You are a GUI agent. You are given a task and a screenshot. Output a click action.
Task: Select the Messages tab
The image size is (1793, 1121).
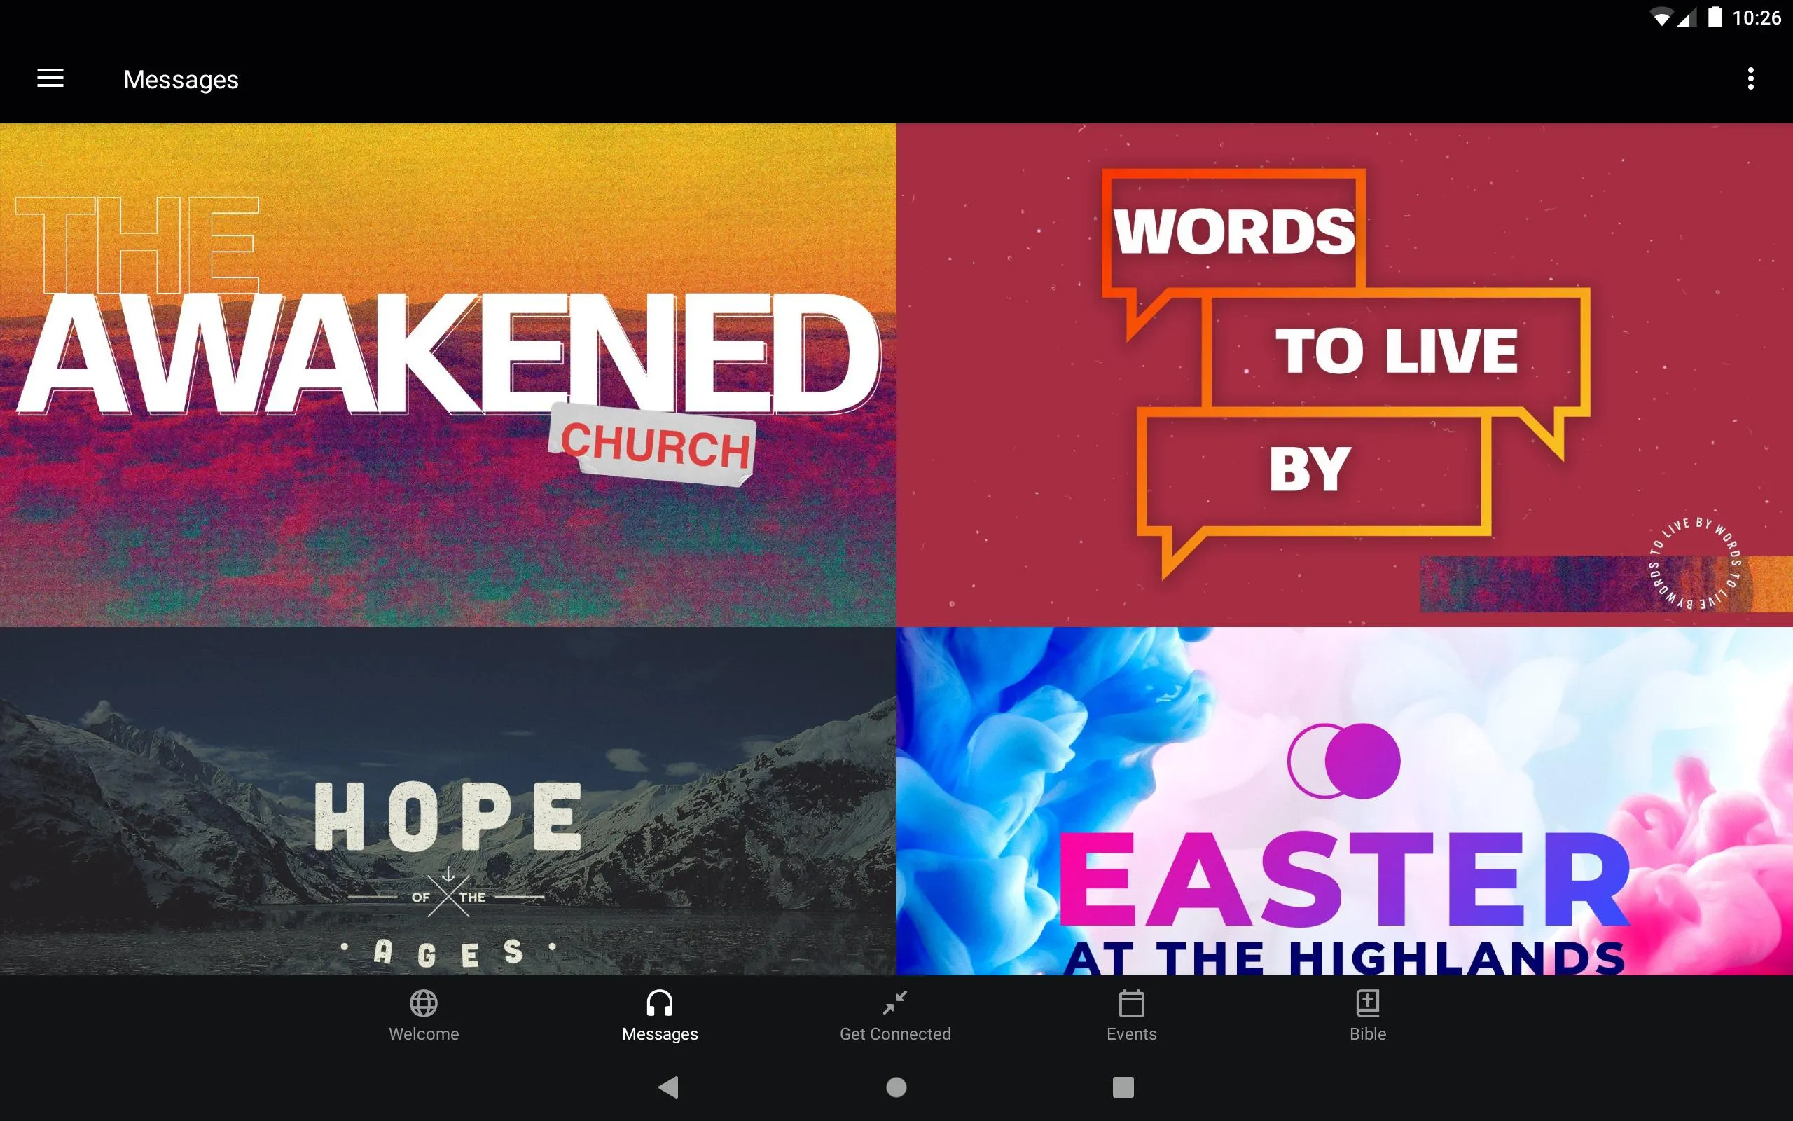[658, 1015]
